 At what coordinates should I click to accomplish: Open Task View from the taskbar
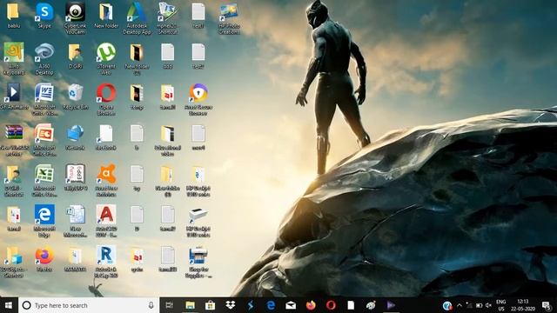point(170,305)
